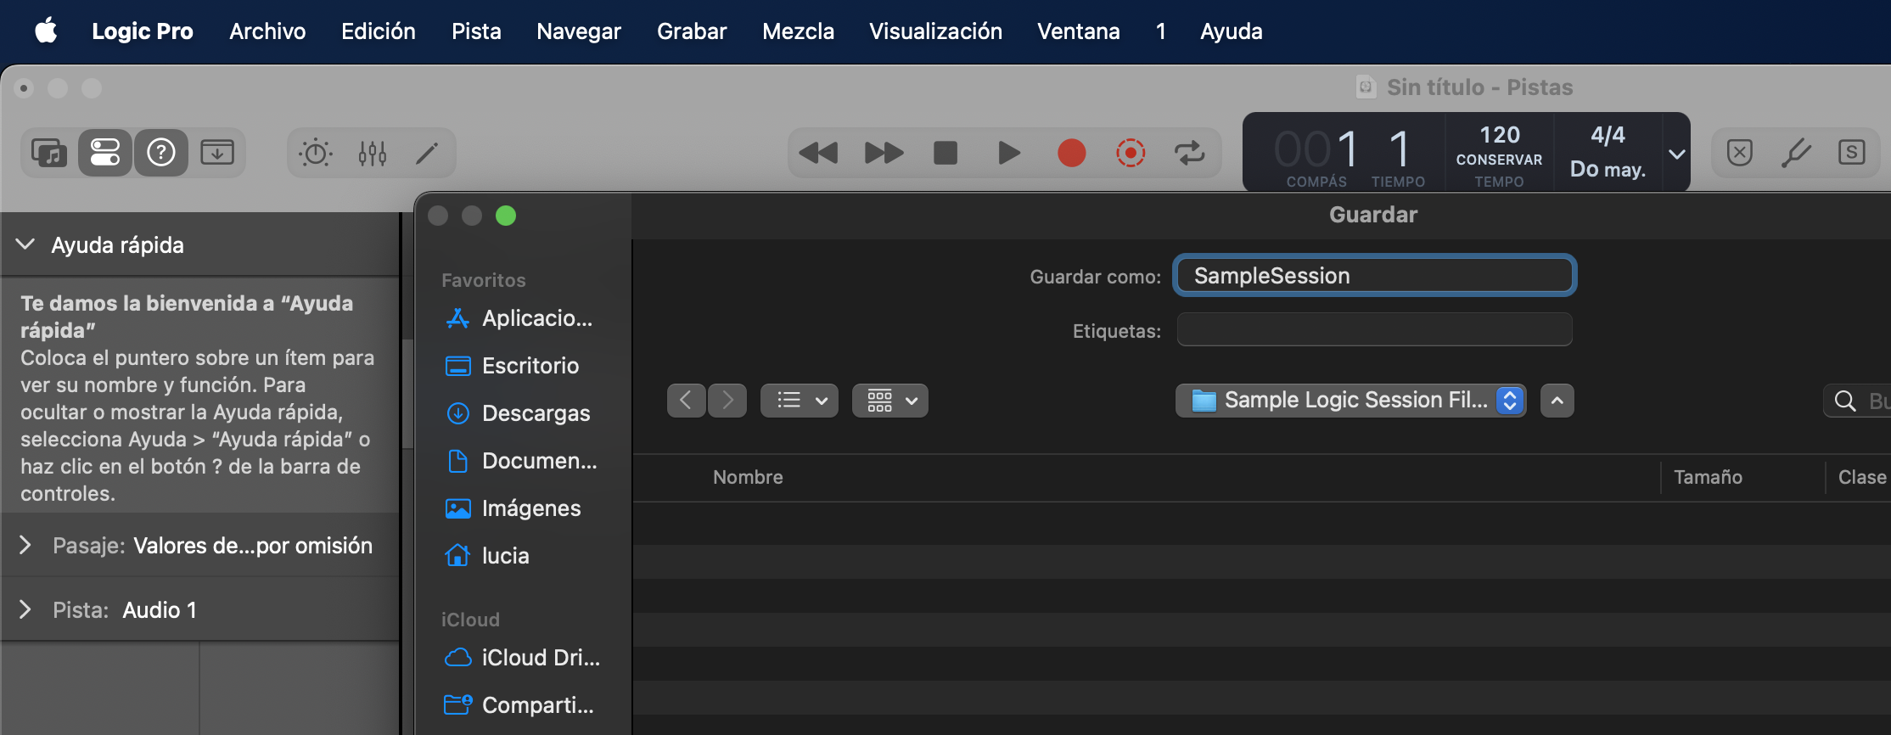Open the Mixer faders icon
Image resolution: width=1891 pixels, height=735 pixels.
[372, 153]
